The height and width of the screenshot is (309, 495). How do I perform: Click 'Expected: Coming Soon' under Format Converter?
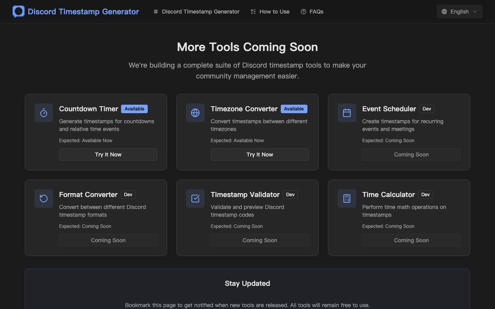[x=85, y=226]
